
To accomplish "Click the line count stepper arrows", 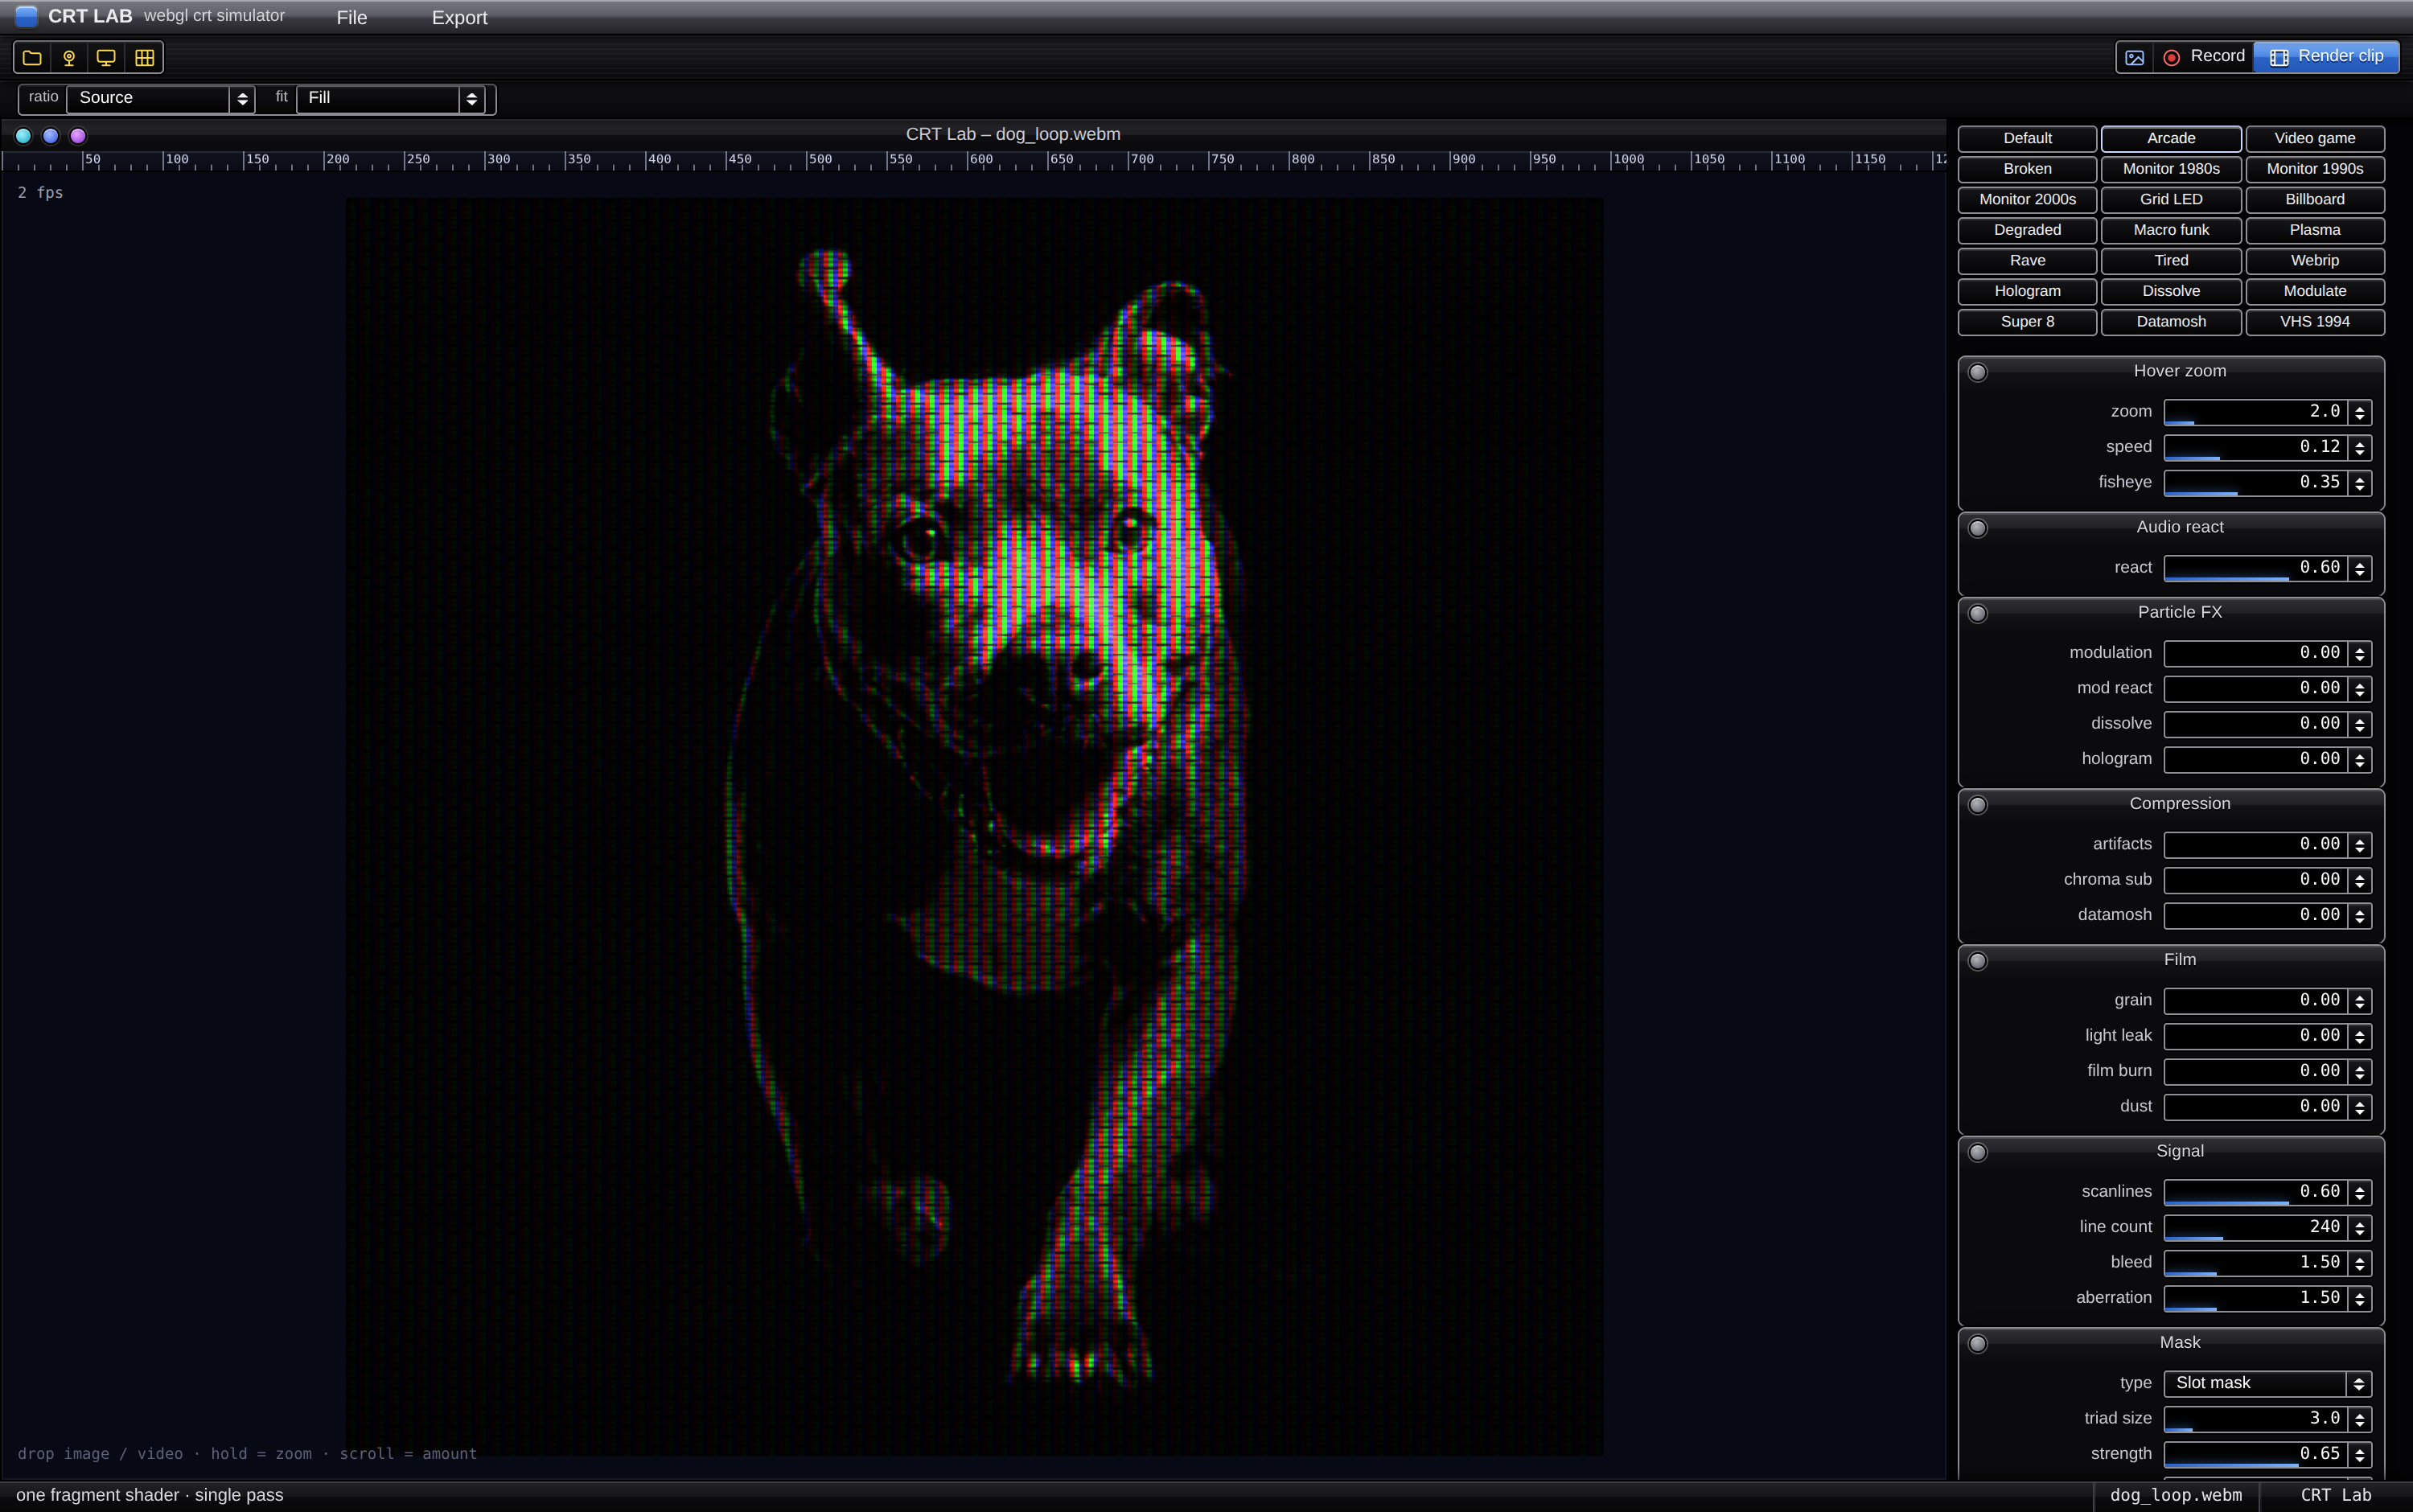I will [2360, 1227].
